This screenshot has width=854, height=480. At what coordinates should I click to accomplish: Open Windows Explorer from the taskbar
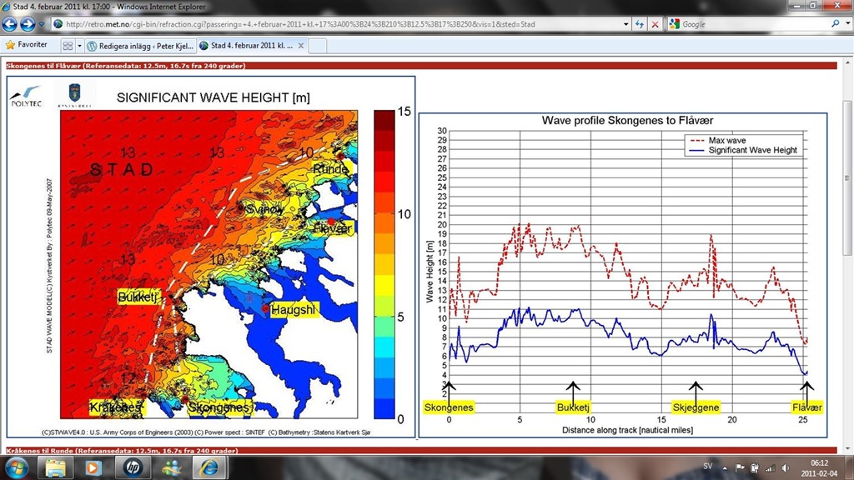[x=59, y=467]
